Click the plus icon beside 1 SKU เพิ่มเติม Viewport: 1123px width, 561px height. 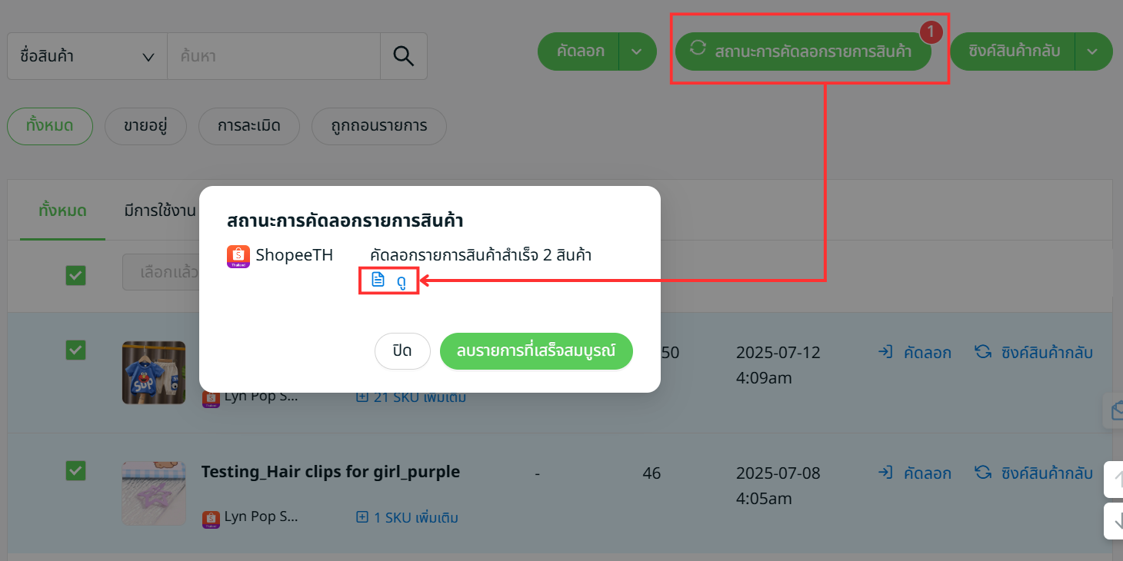(x=362, y=517)
